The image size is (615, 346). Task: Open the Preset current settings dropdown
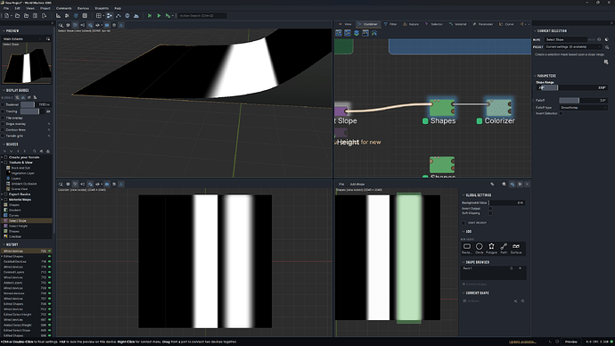573,47
